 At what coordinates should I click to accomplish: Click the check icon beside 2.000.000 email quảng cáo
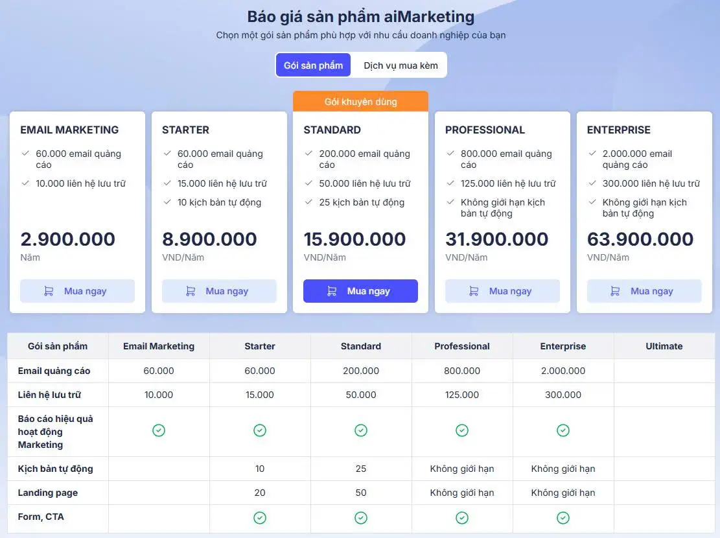point(593,153)
